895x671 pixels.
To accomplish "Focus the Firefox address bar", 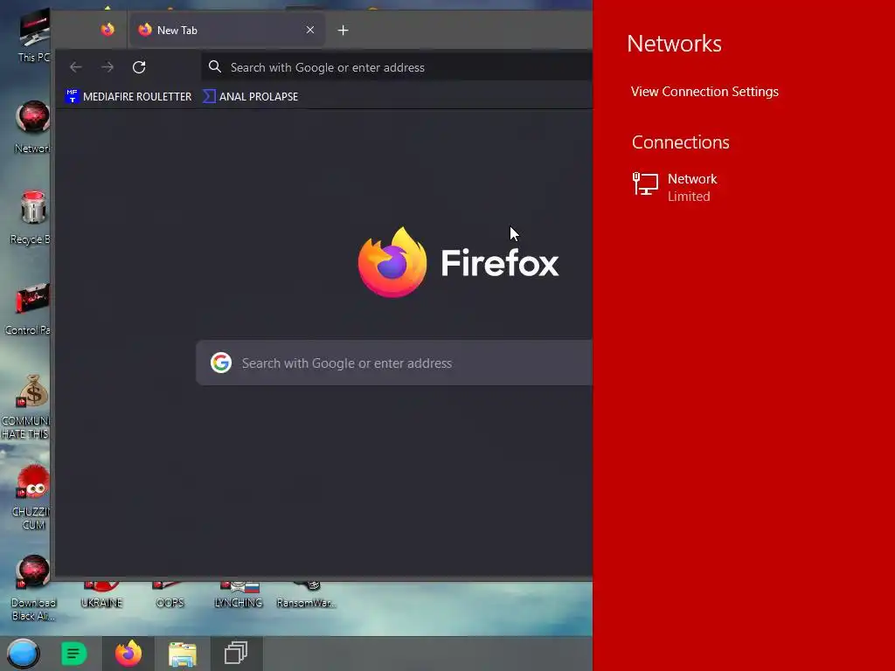I will coord(397,67).
